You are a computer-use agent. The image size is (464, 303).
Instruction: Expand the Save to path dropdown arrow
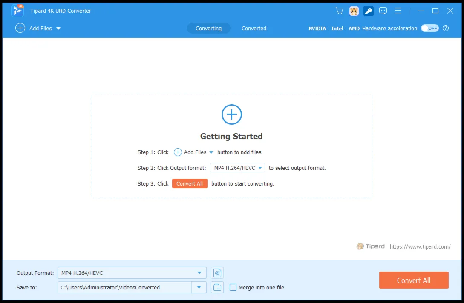click(x=199, y=287)
